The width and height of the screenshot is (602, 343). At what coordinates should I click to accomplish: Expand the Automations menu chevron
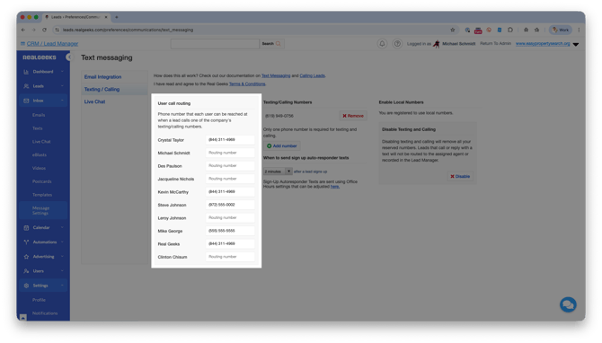62,242
